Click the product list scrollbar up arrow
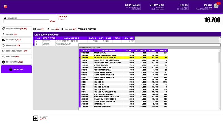This screenshot has width=223, height=125. (x=219, y=50)
